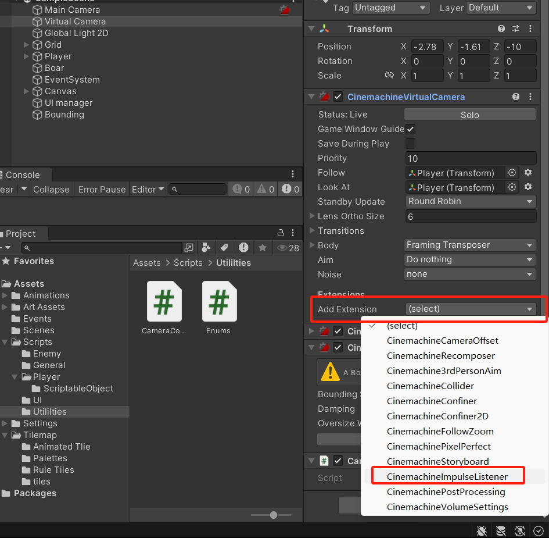The height and width of the screenshot is (538, 549).
Task: Click cache server icon in status bar
Action: click(501, 530)
